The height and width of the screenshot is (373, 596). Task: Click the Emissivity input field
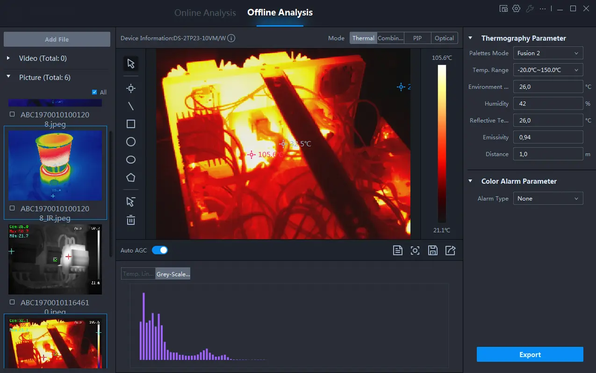click(x=548, y=137)
